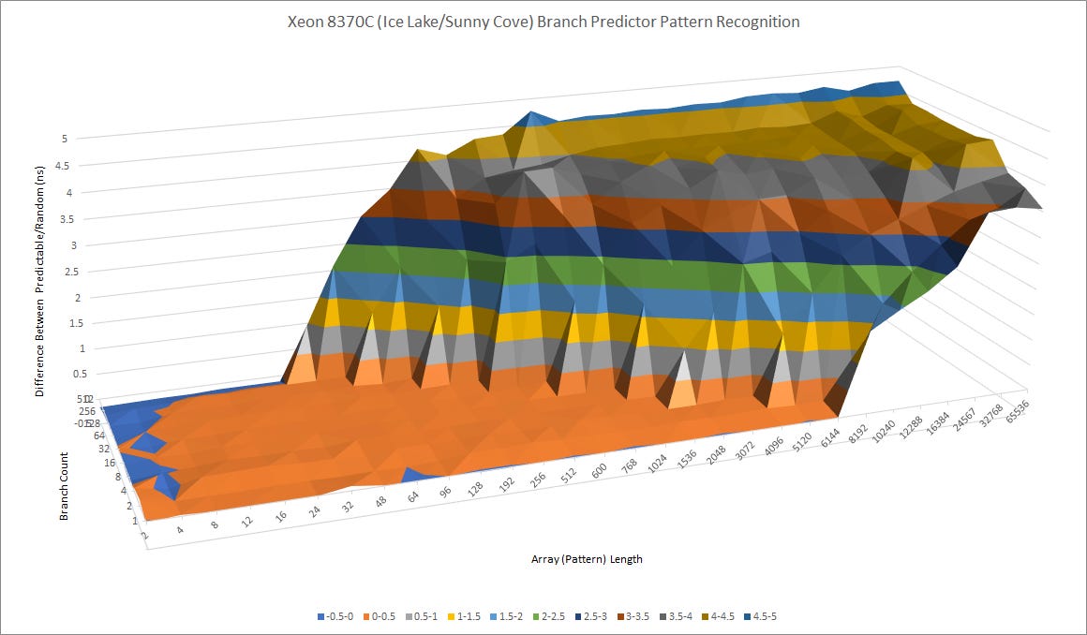The width and height of the screenshot is (1087, 635).
Task: Click 'Difference Between Predictable/Random (ns)' axis title
Action: tap(39, 281)
